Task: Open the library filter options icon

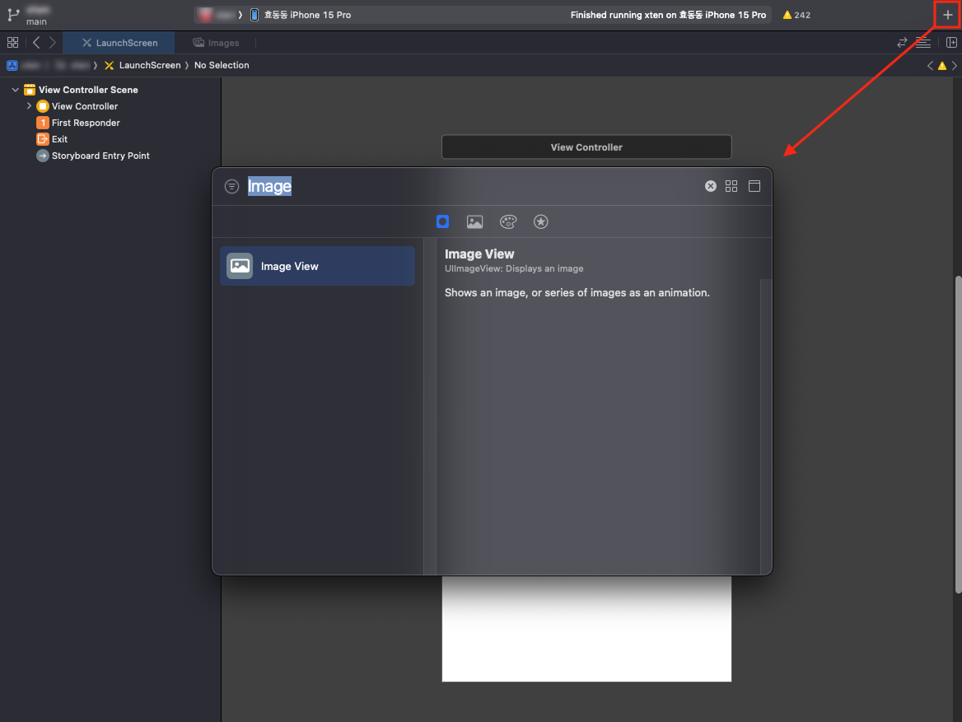Action: pos(231,187)
